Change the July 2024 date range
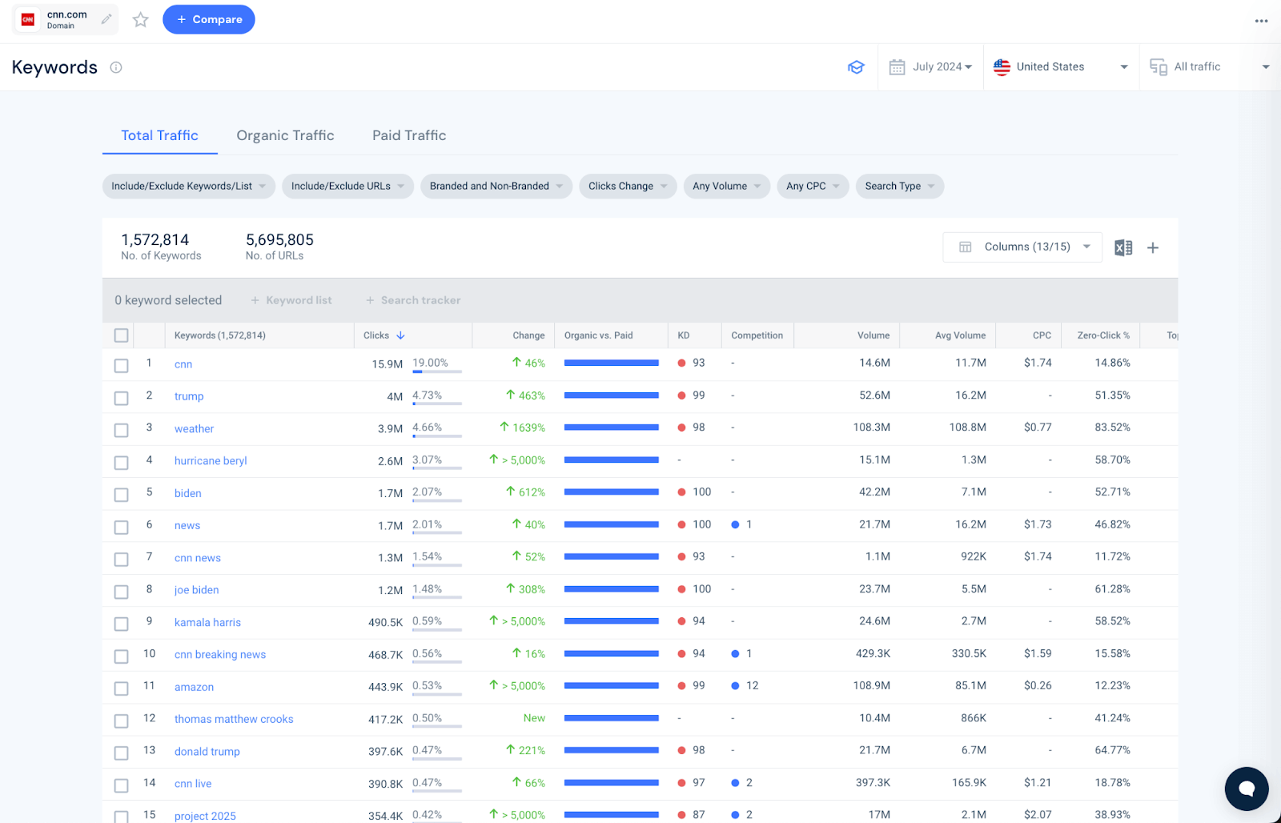This screenshot has height=823, width=1281. [x=930, y=67]
